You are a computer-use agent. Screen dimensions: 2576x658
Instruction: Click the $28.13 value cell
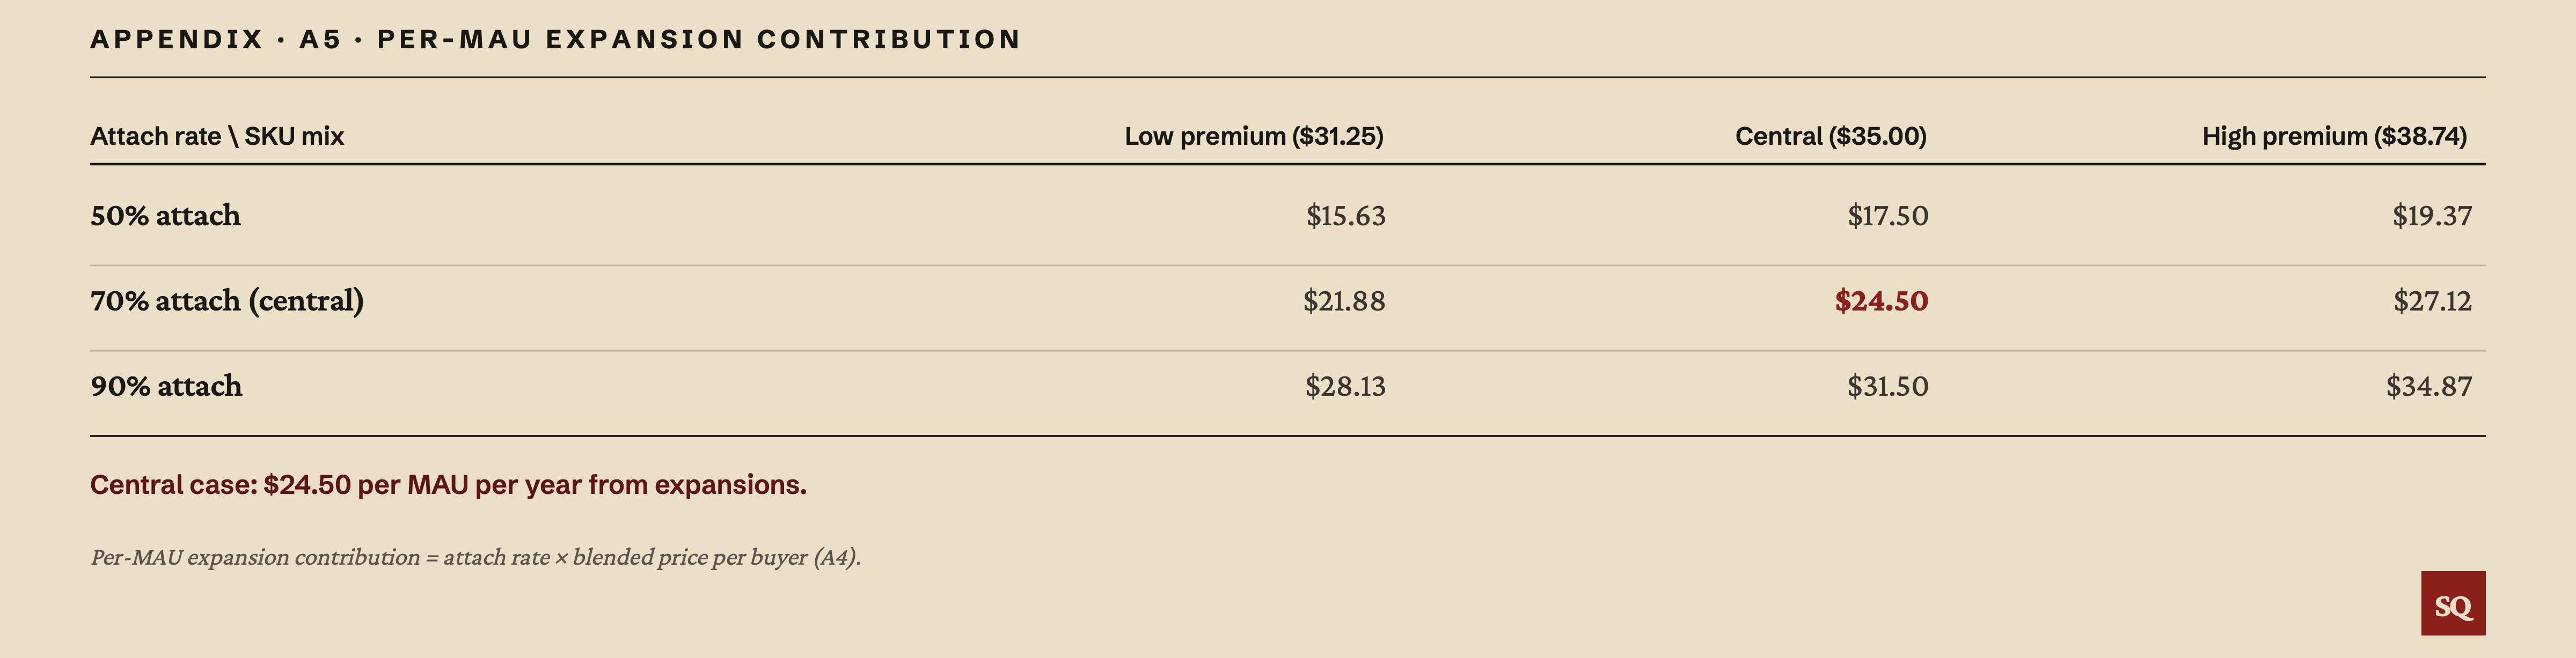pyautogui.click(x=1345, y=386)
